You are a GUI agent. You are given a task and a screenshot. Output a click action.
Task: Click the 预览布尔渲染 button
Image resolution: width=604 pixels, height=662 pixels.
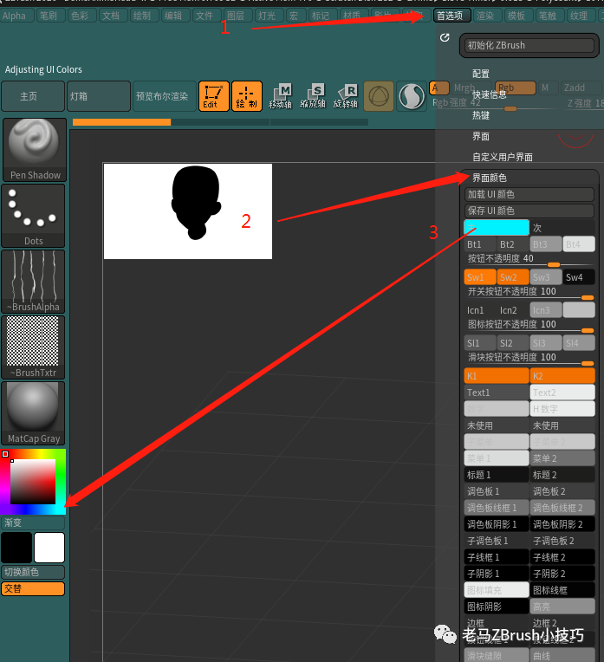point(165,96)
